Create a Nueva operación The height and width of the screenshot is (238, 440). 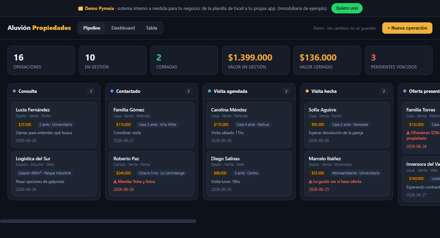(407, 28)
